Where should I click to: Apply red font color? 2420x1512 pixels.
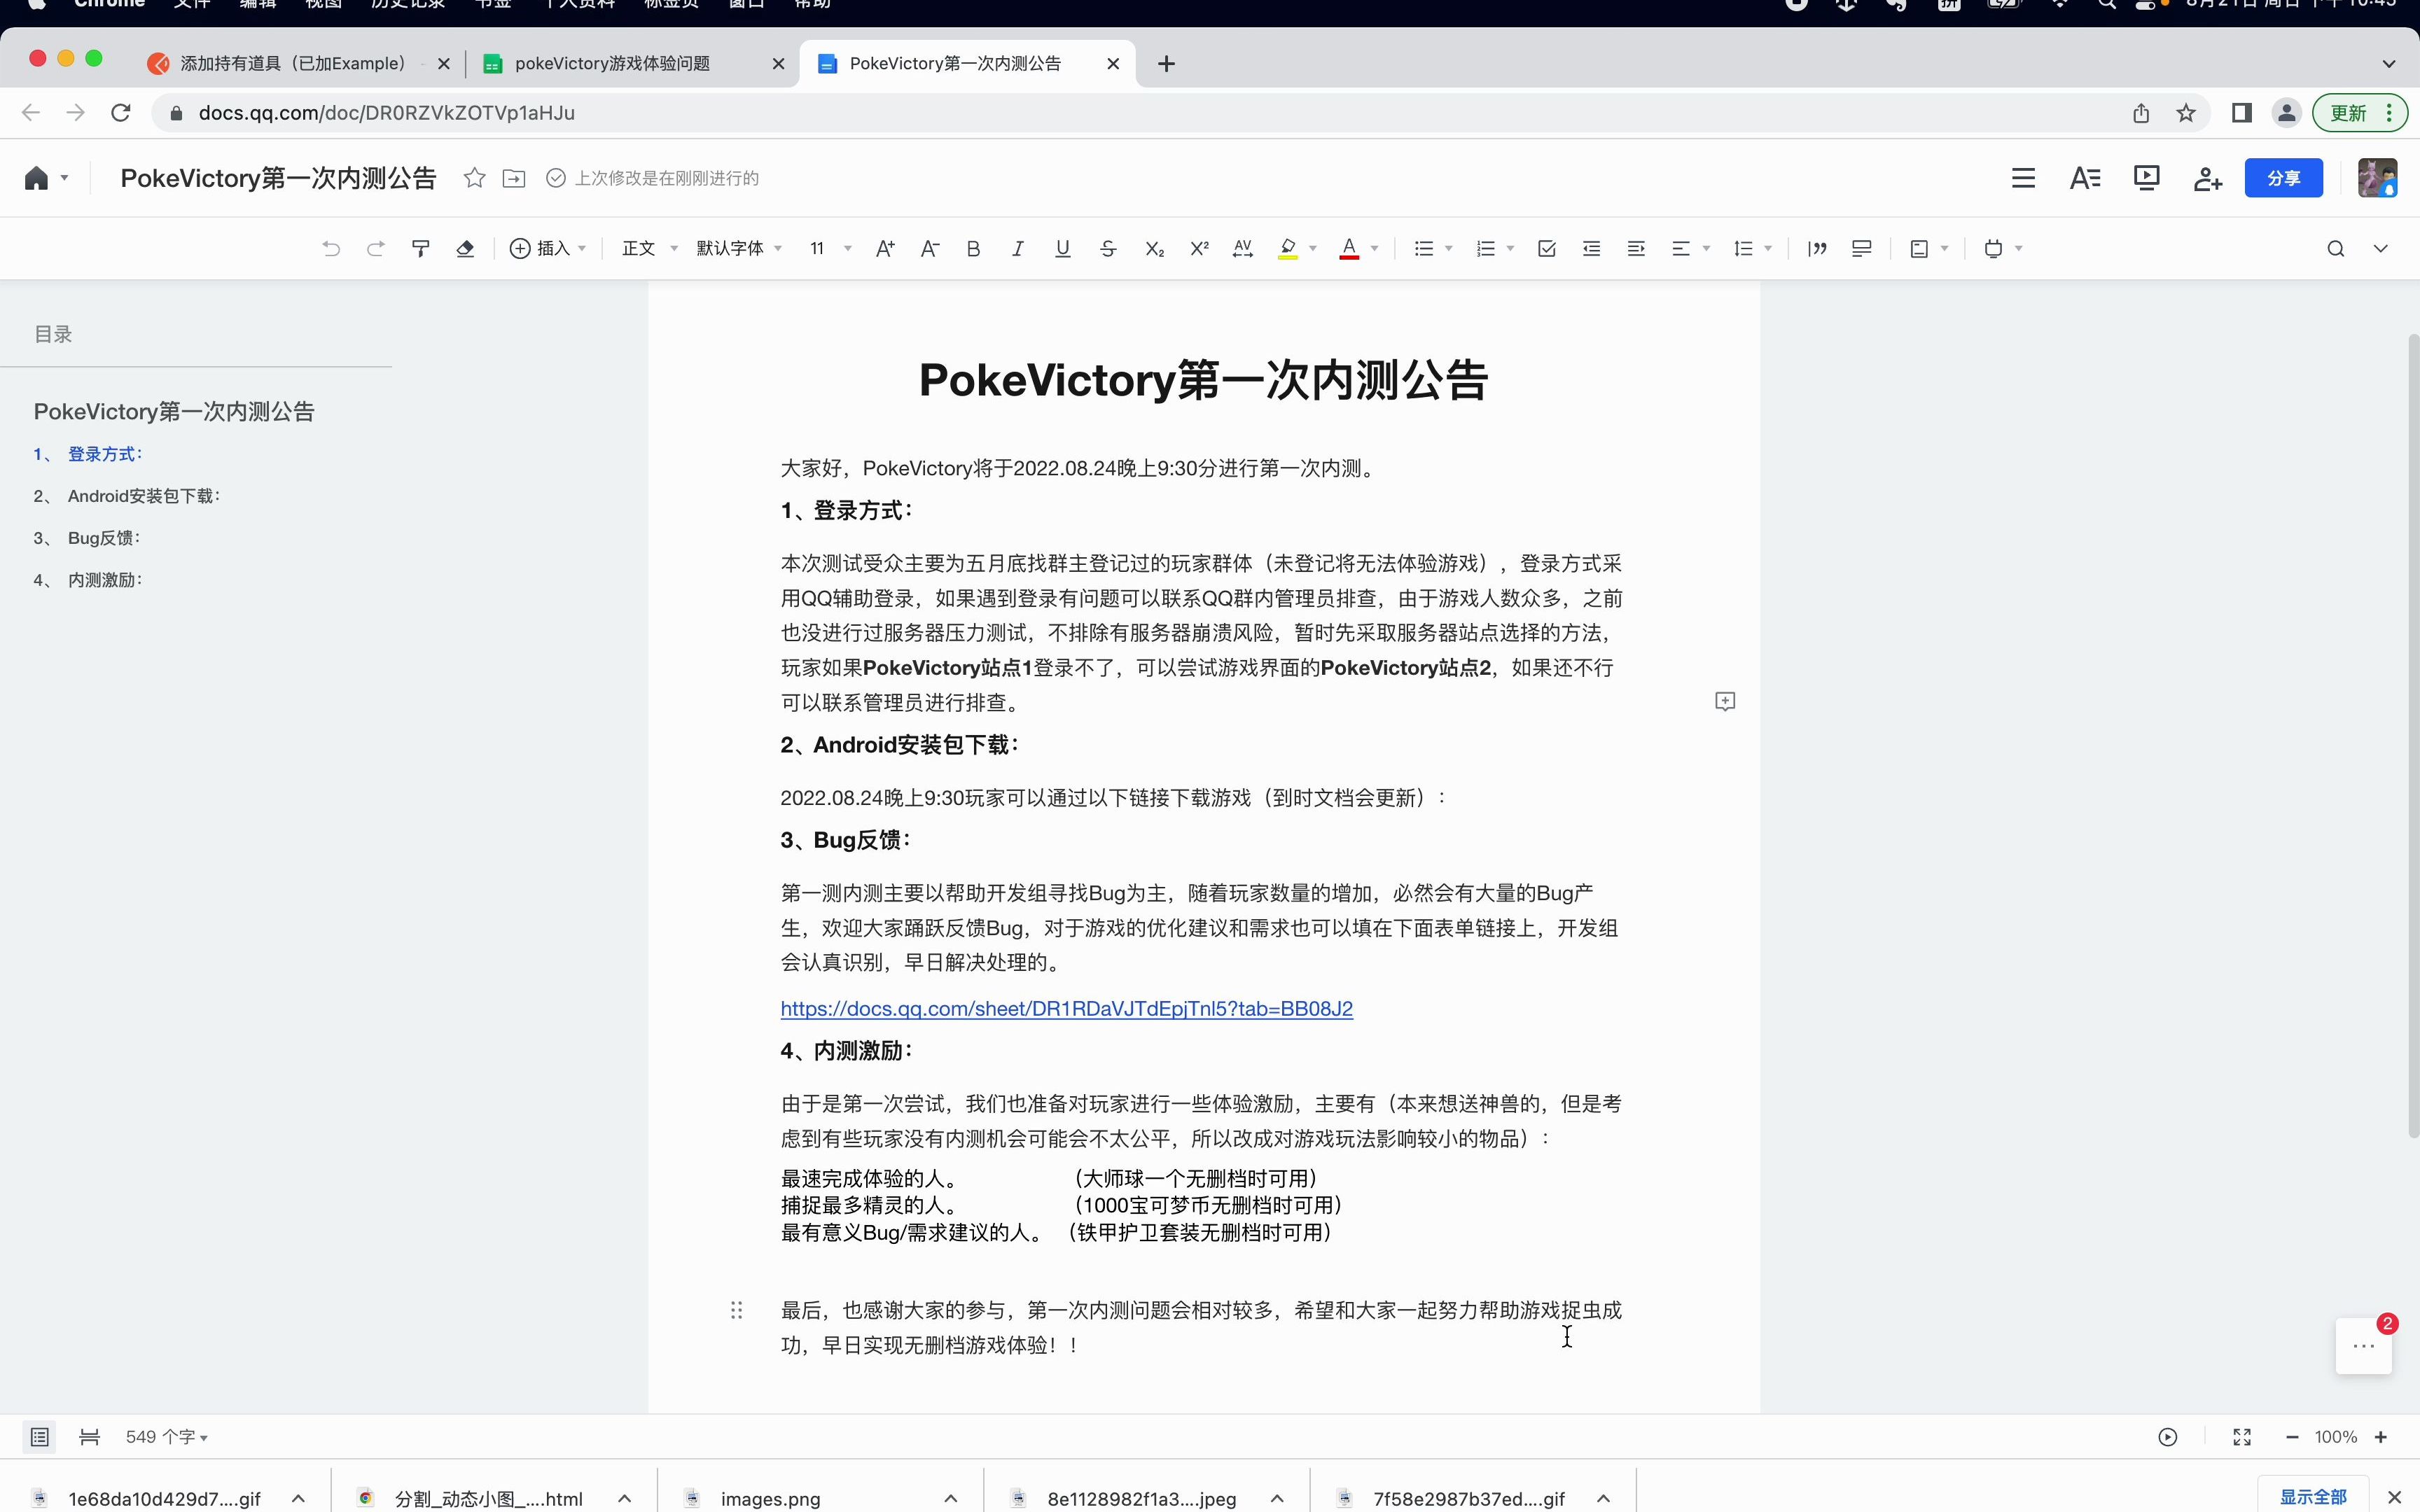click(x=1349, y=249)
